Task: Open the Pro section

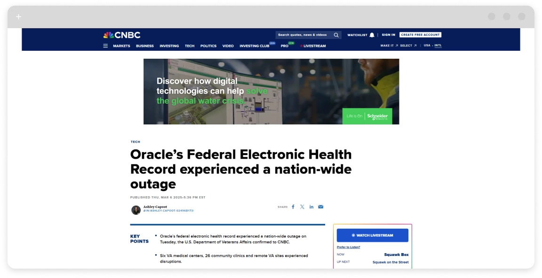Action: (x=285, y=46)
